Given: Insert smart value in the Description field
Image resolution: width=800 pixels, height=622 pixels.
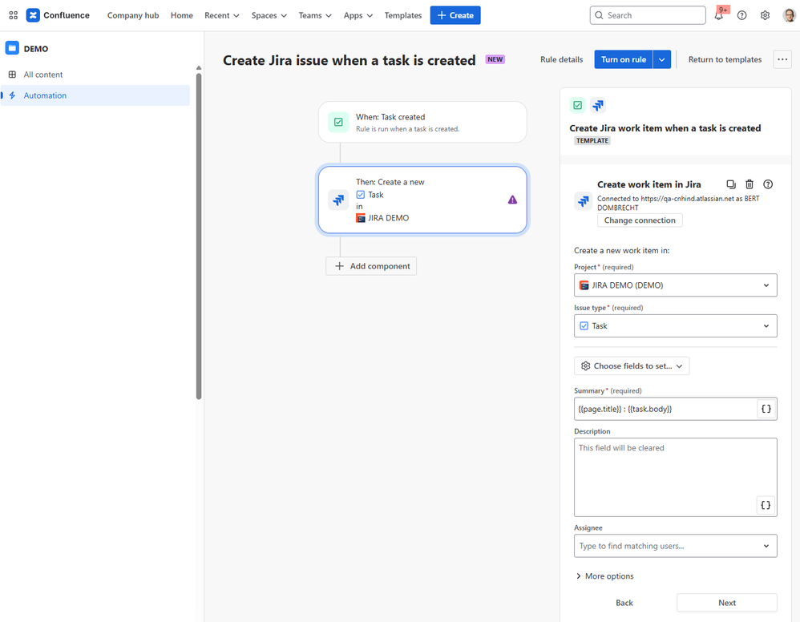Looking at the screenshot, I should [766, 505].
